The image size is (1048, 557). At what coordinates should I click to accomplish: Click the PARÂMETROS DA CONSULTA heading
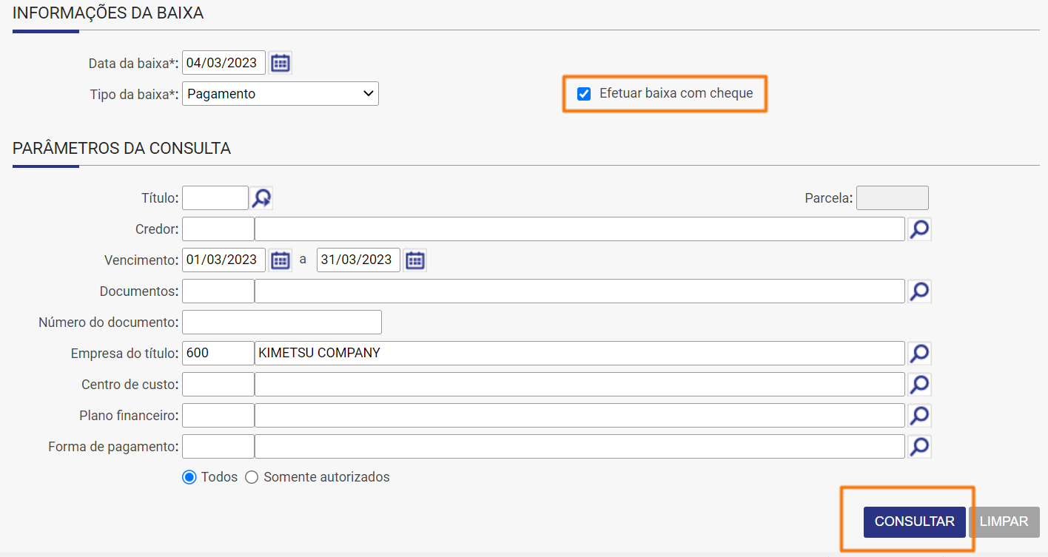(122, 149)
